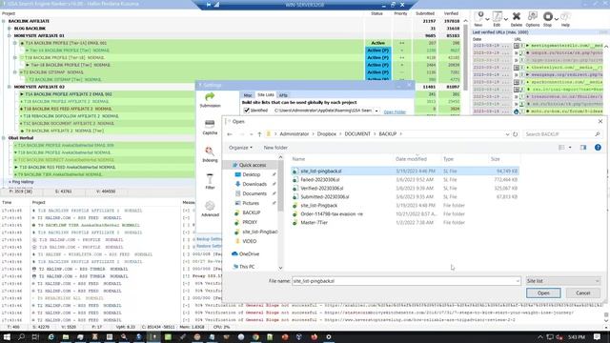Viewport: 610px width, 343px height.
Task: Select the Verified-20230306.sl file
Action: (x=404, y=189)
